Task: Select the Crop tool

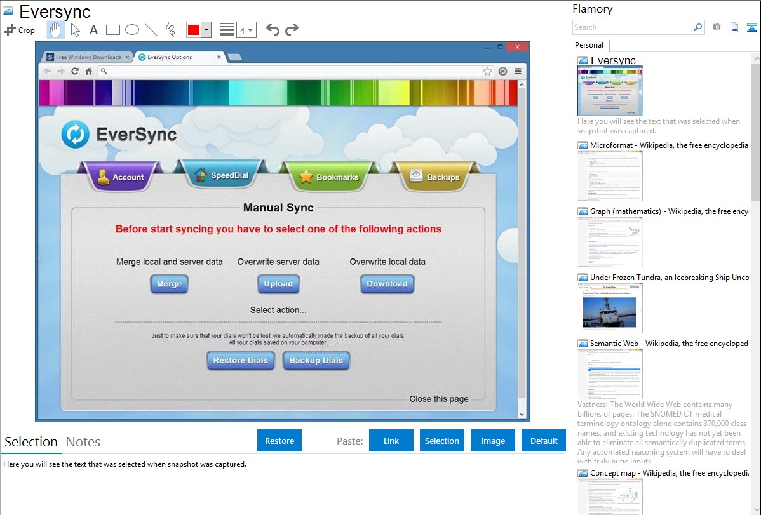Action: (x=20, y=30)
